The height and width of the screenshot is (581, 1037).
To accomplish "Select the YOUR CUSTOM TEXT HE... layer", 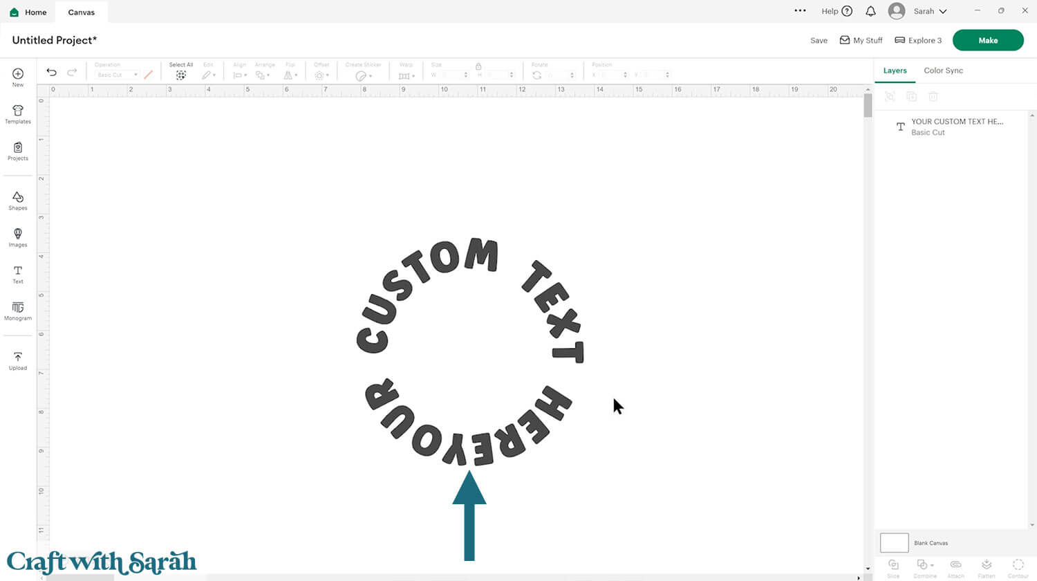I will coord(951,127).
